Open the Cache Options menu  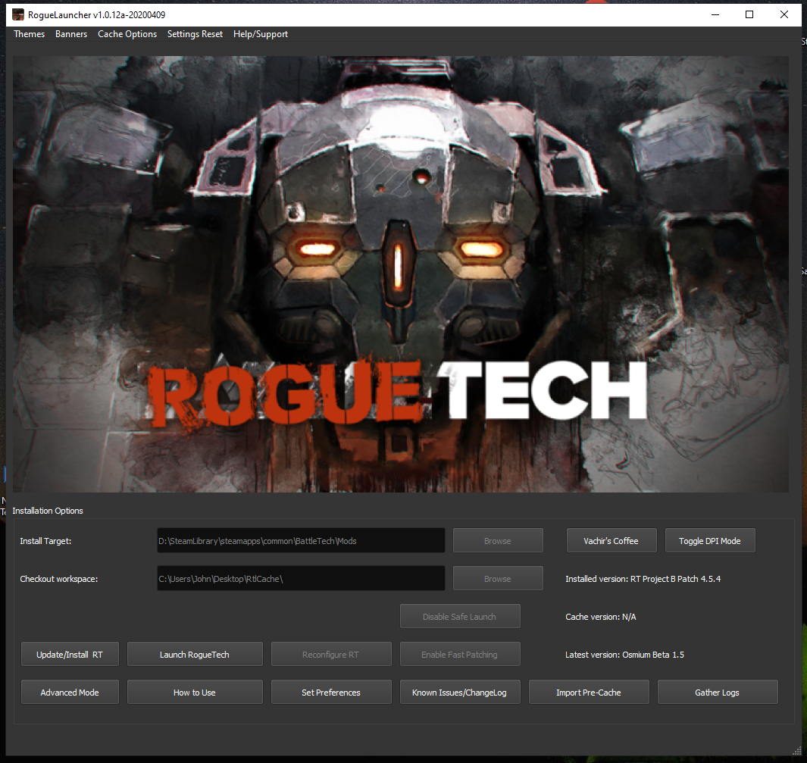click(x=127, y=34)
